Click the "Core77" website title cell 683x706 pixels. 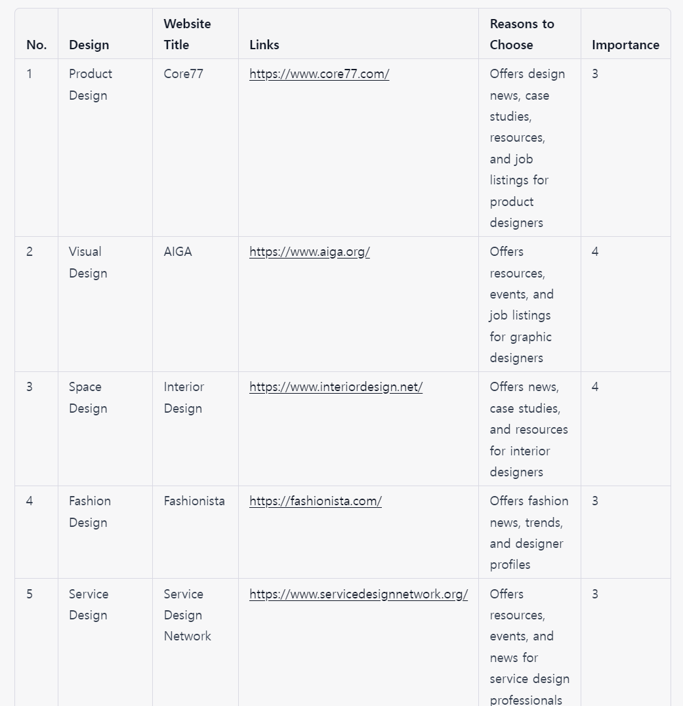pos(184,74)
